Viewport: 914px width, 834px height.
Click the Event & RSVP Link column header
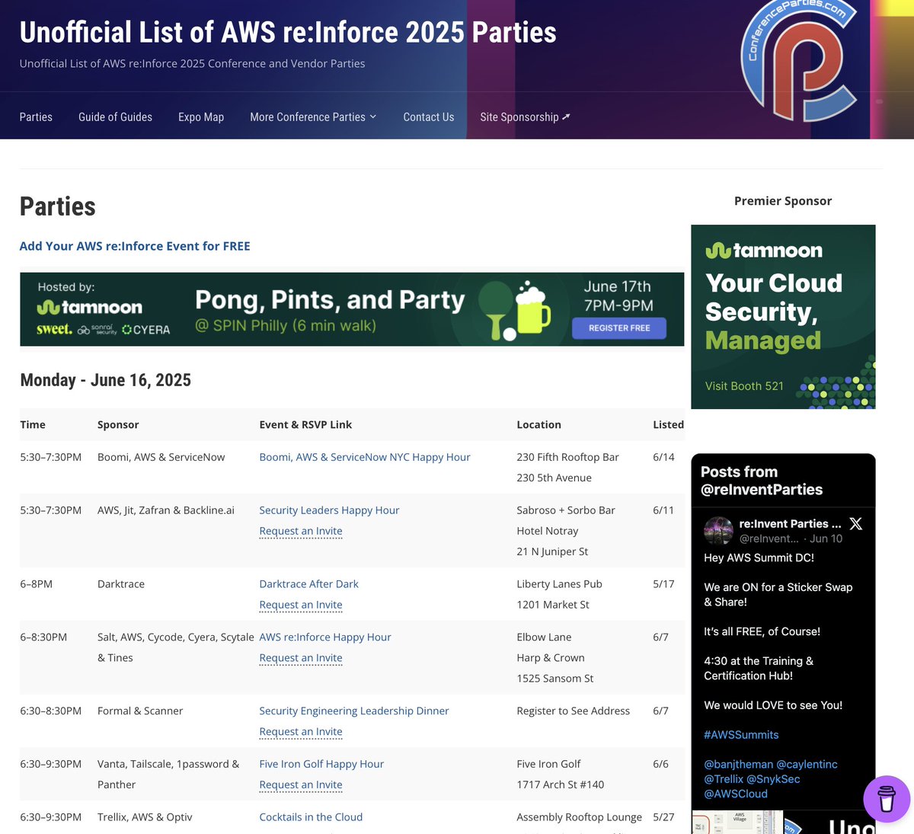[305, 425]
